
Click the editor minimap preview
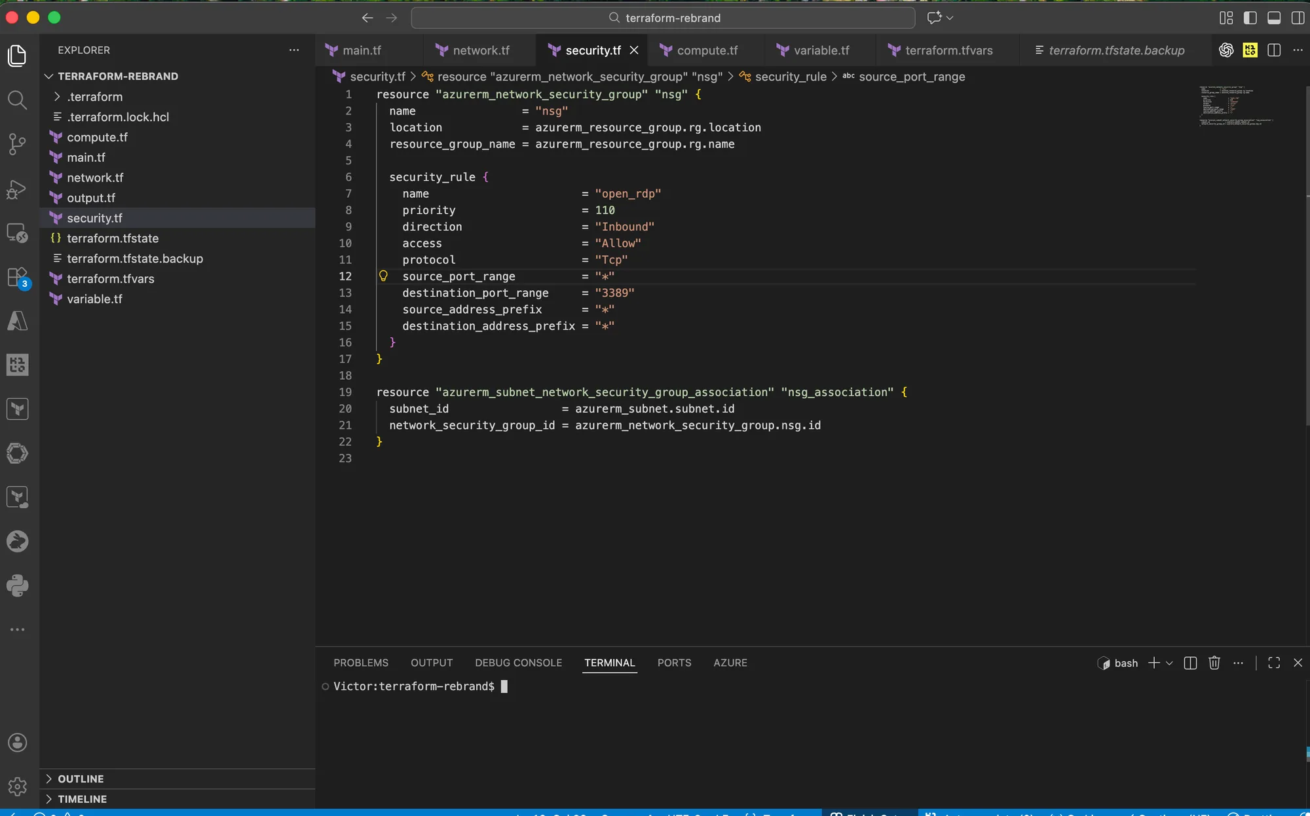pos(1235,106)
